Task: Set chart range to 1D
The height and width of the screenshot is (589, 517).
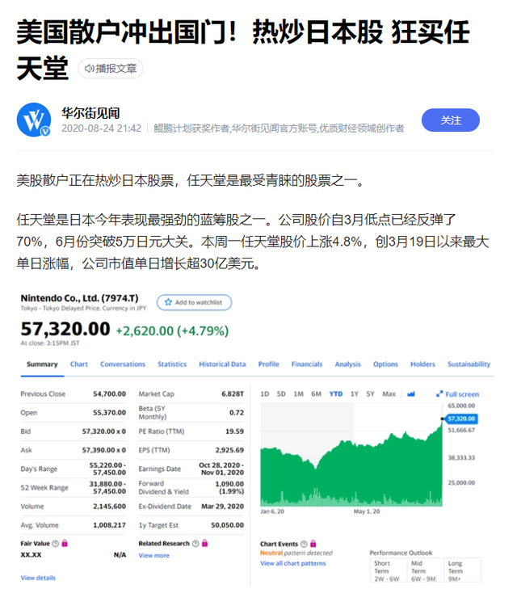Action: click(264, 393)
